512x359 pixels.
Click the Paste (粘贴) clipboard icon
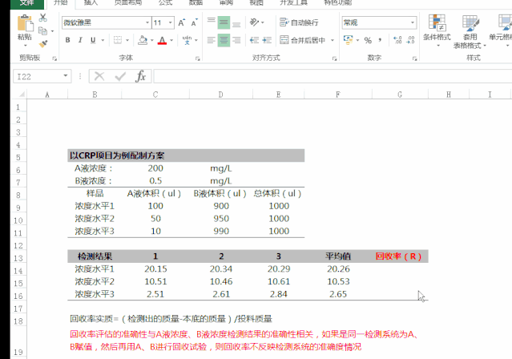pos(25,24)
